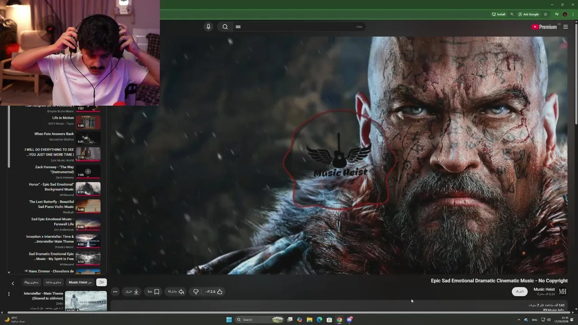
Task: Click the share arrow button
Action: coord(176,292)
